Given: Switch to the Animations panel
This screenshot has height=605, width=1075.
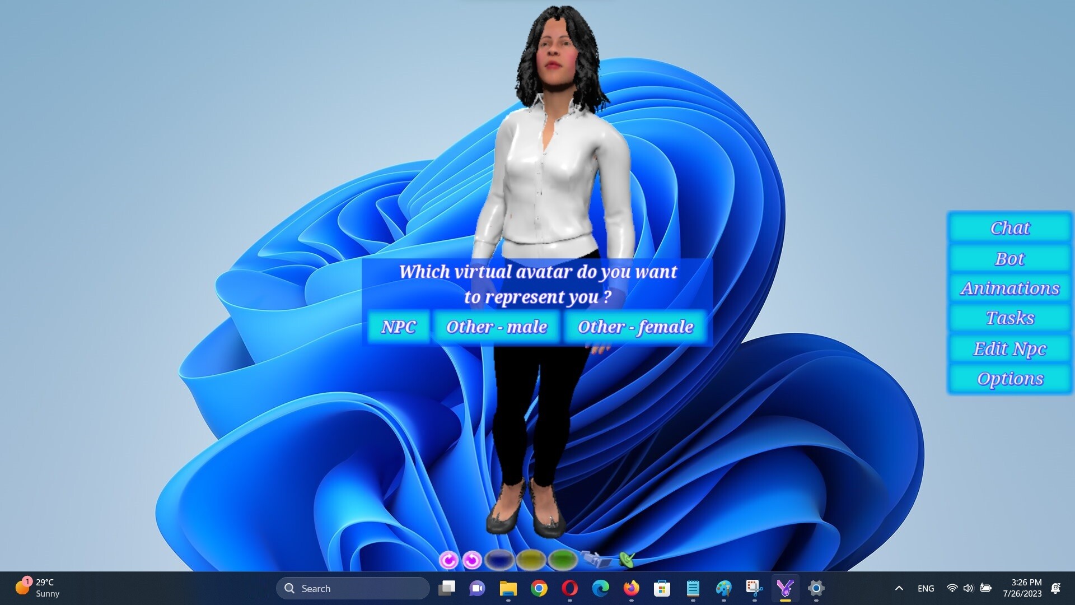Looking at the screenshot, I should click(1009, 288).
